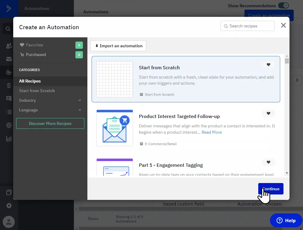
Task: Select the Start from Scratch grid thumbnail
Action: (x=115, y=79)
